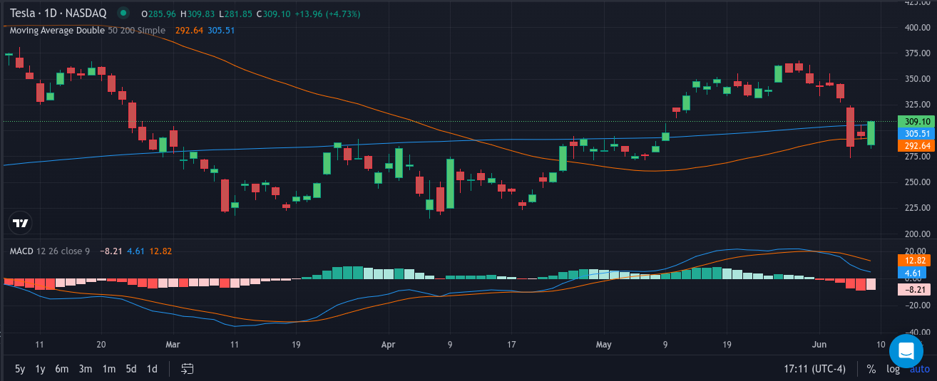The image size is (937, 381).
Task: Set the chart range to 3m
Action: click(x=85, y=369)
